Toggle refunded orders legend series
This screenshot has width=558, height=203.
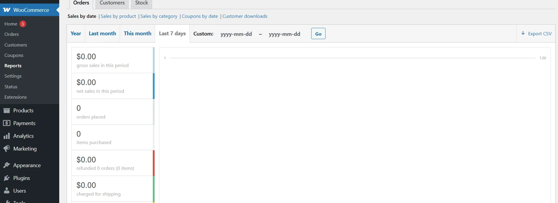click(113, 163)
